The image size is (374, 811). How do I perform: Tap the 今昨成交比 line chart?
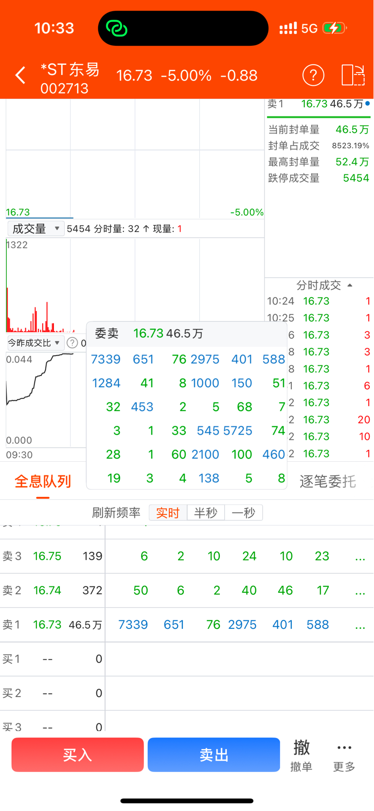pyautogui.click(x=46, y=398)
